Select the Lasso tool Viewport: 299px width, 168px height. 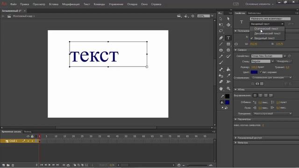[221, 31]
